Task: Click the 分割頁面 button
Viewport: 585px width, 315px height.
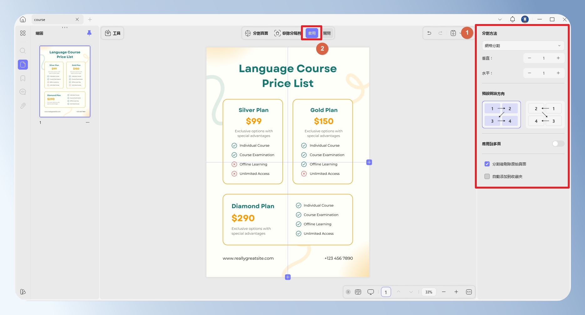Action: (257, 33)
